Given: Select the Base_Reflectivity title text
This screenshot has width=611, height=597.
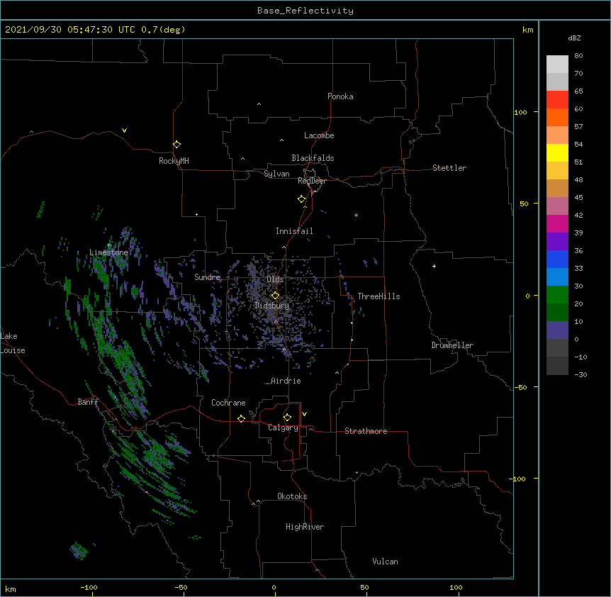Looking at the screenshot, I should [305, 11].
